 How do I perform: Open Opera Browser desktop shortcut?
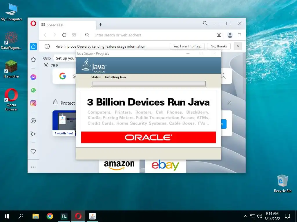click(x=11, y=100)
